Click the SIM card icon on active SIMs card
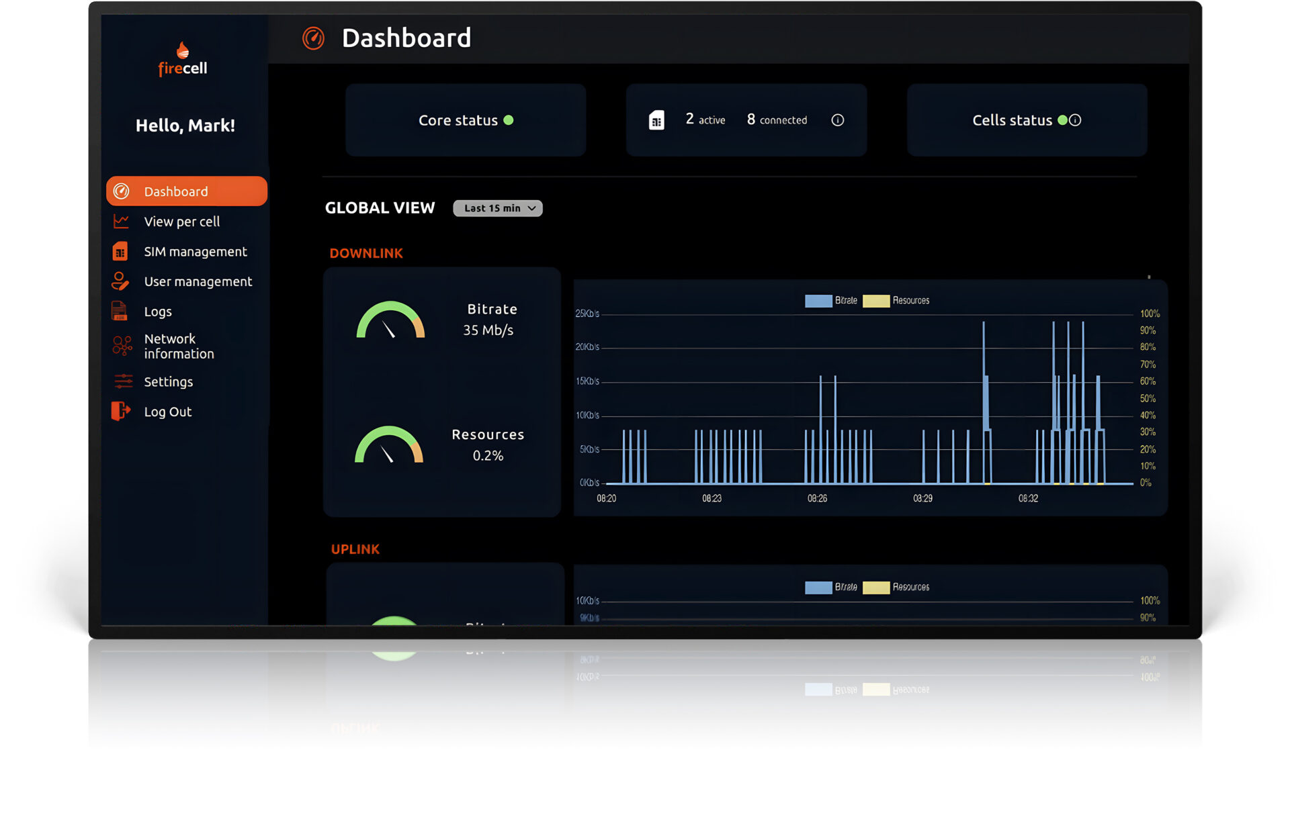This screenshot has width=1290, height=836. (x=656, y=119)
